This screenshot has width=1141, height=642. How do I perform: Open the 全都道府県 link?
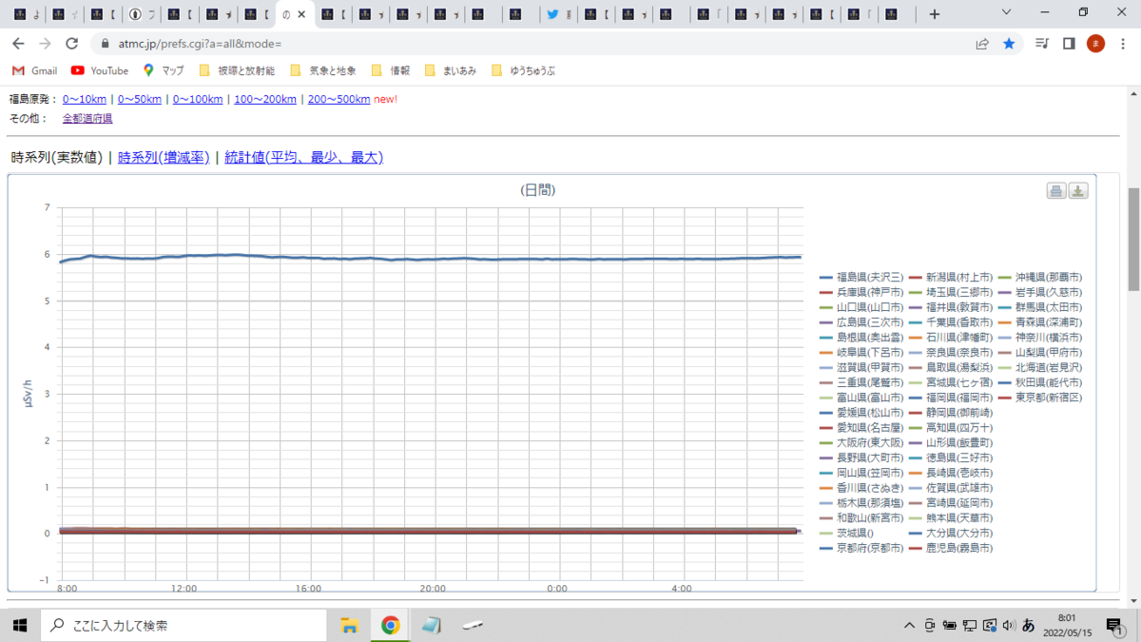pyautogui.click(x=87, y=118)
